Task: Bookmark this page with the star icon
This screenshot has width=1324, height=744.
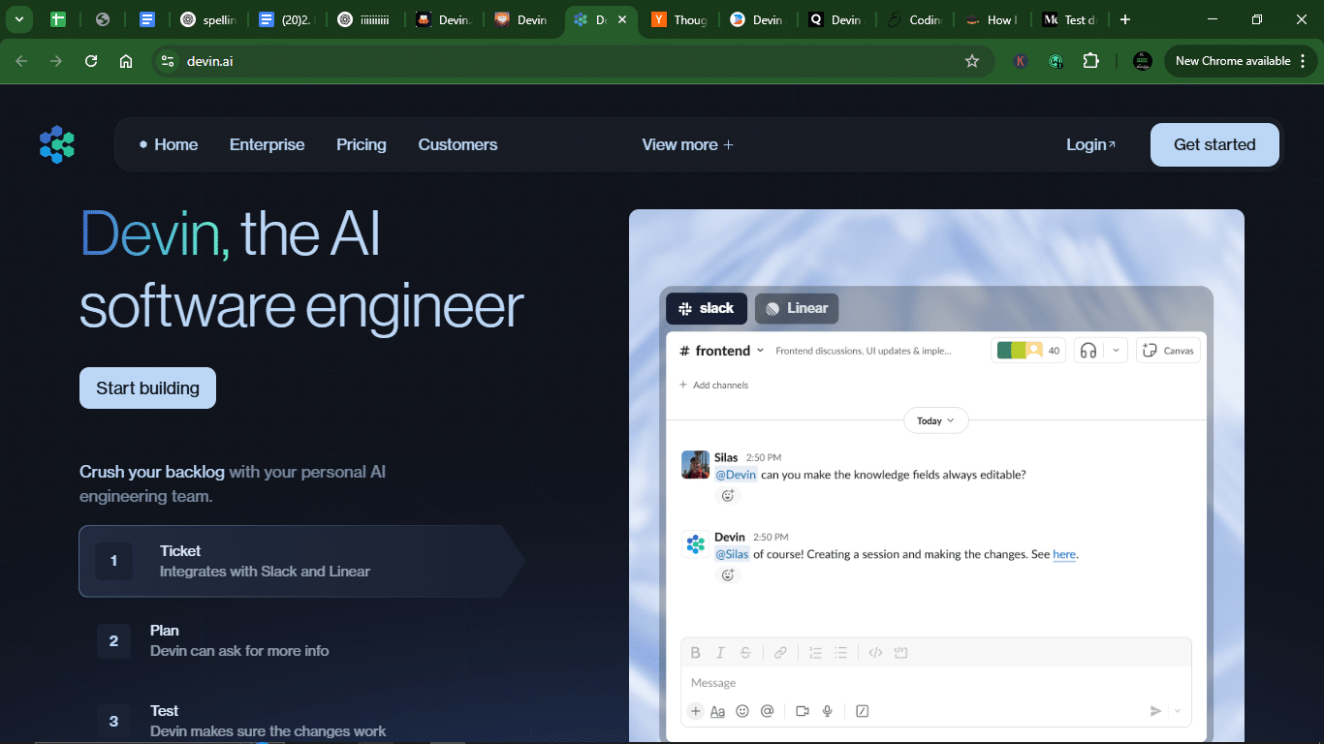Action: tap(972, 61)
